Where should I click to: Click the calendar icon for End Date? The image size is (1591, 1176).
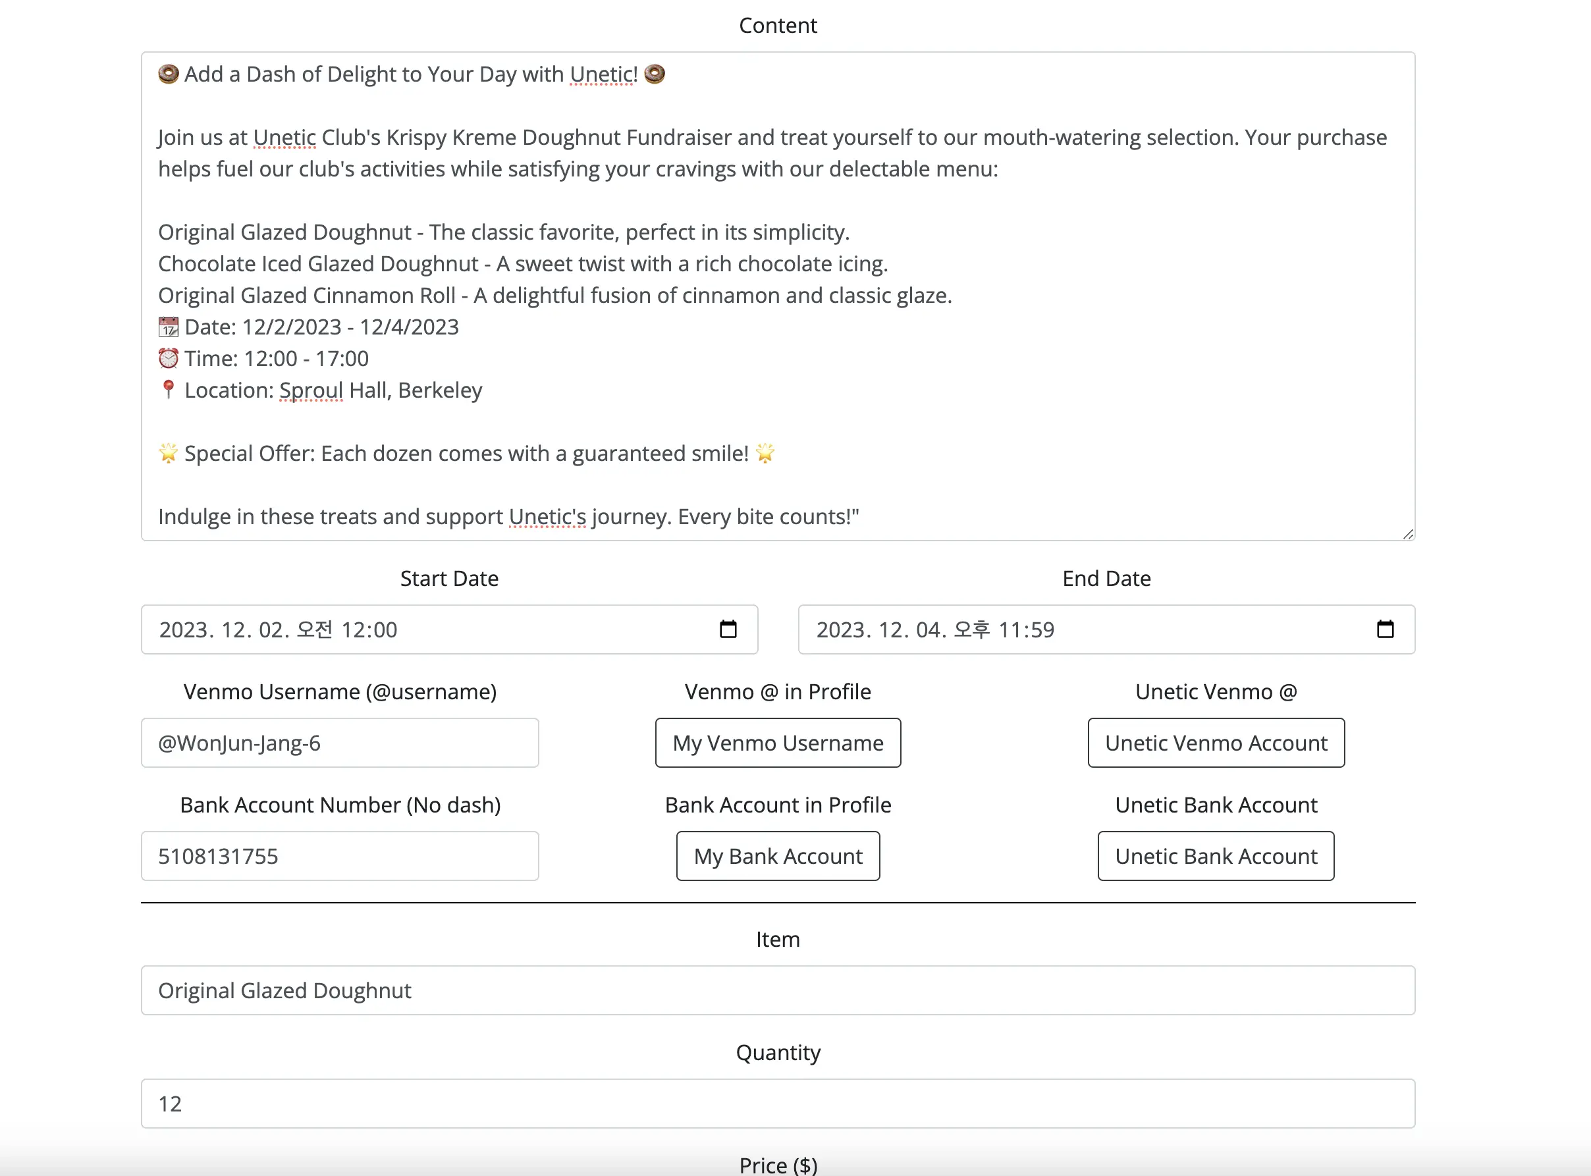(x=1385, y=629)
